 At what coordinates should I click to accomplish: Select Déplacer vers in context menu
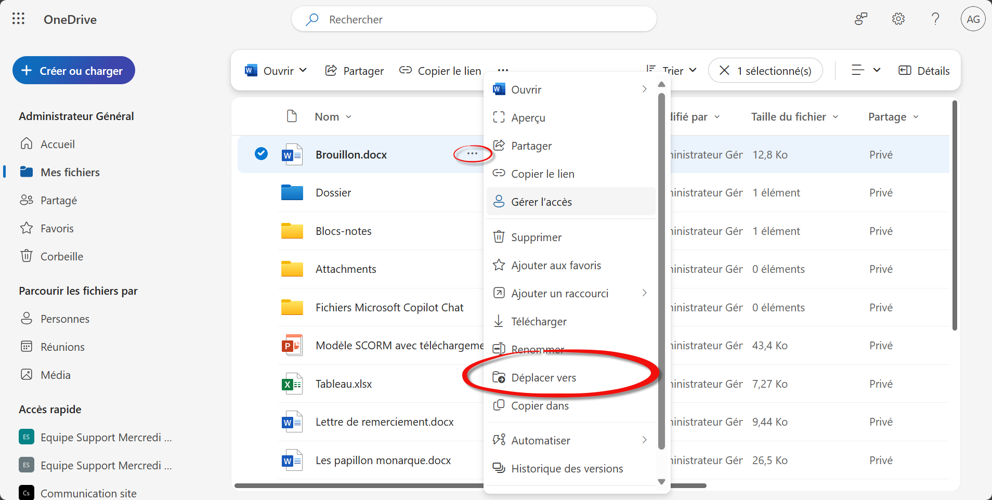[x=543, y=378]
